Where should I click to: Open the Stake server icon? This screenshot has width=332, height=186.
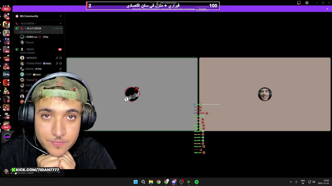click(6, 74)
